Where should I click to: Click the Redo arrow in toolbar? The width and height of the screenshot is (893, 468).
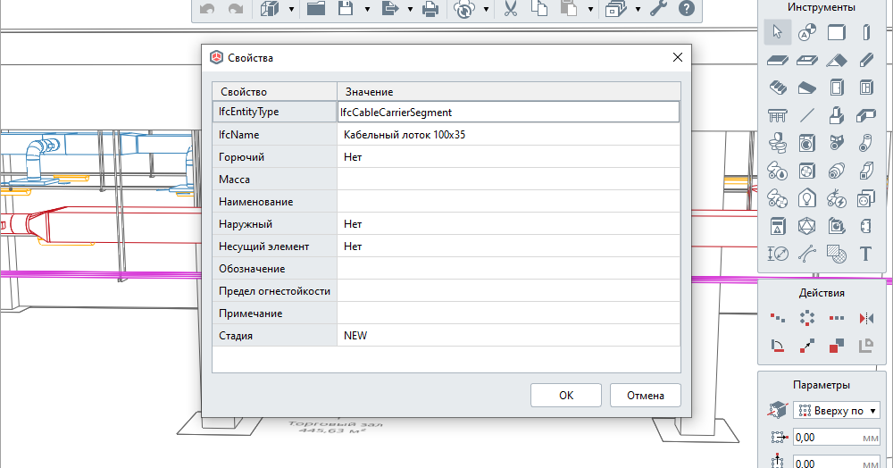(x=235, y=9)
